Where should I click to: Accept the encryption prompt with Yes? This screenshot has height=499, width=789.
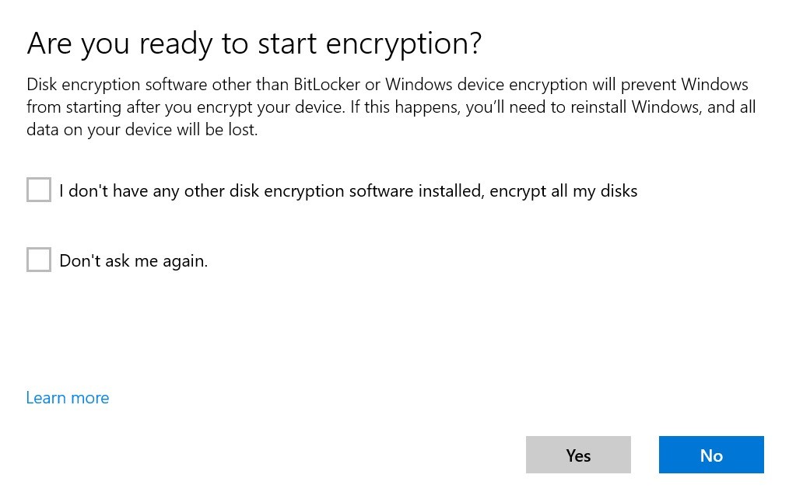click(x=578, y=455)
